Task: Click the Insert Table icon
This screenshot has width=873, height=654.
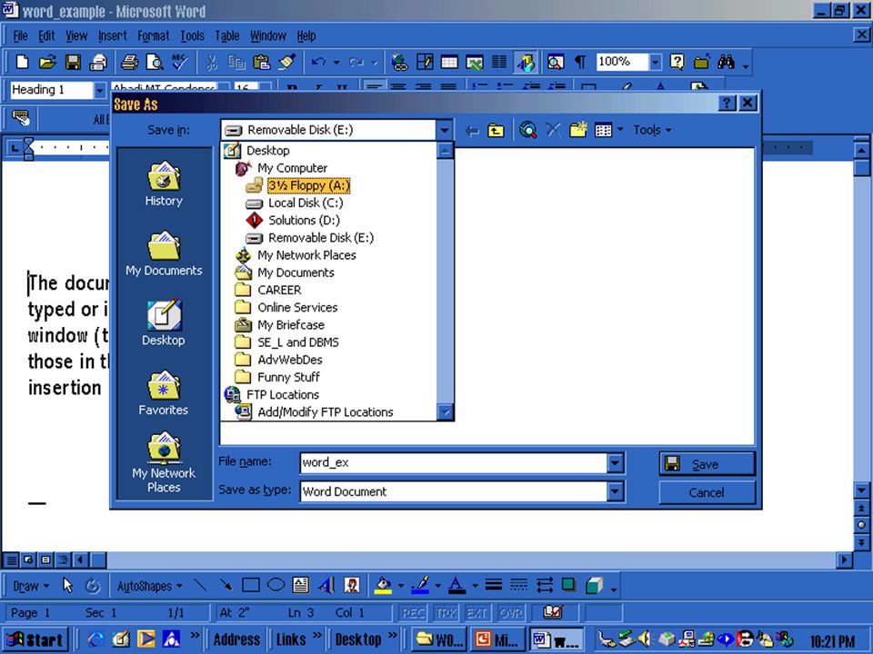Action: tap(449, 62)
